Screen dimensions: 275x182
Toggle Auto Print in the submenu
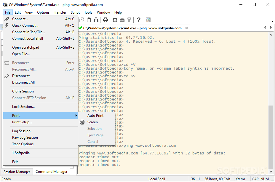pyautogui.click(x=95, y=116)
